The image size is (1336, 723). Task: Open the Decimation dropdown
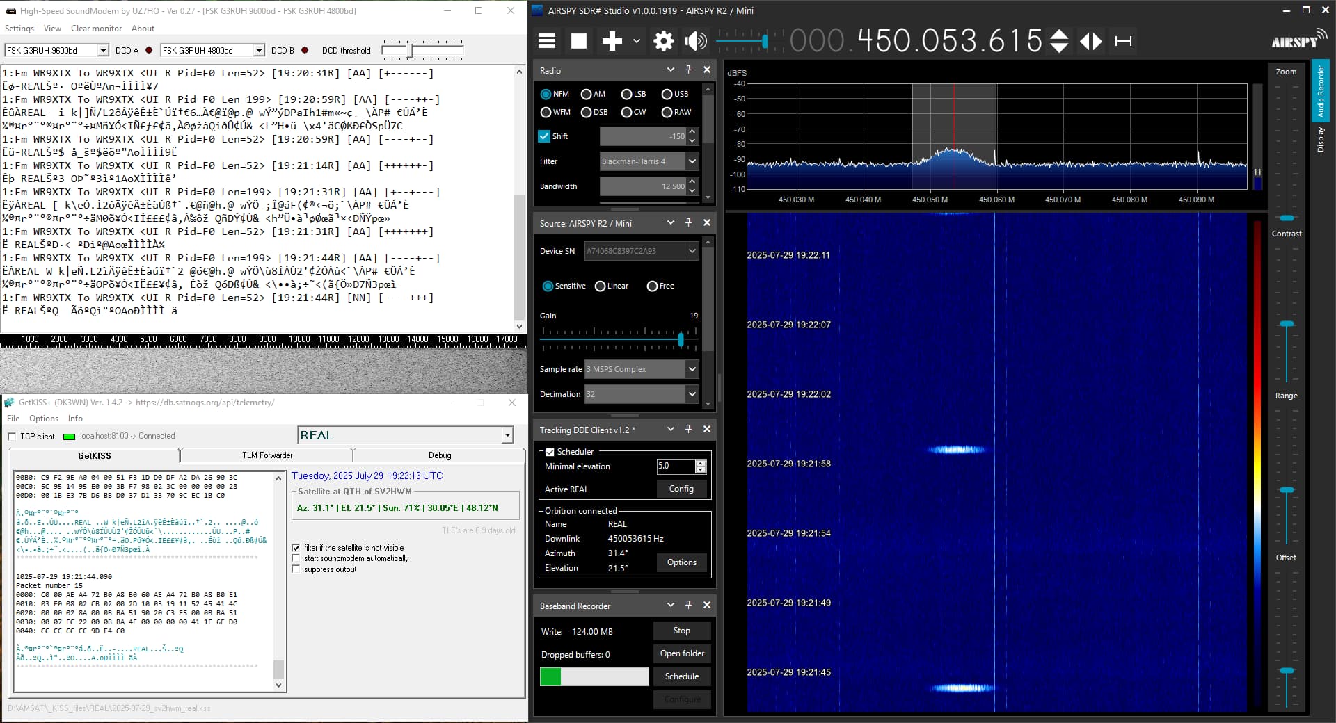tap(692, 394)
